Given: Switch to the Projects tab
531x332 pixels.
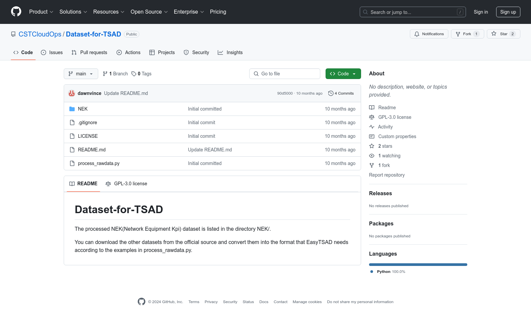Looking at the screenshot, I should coord(162,52).
